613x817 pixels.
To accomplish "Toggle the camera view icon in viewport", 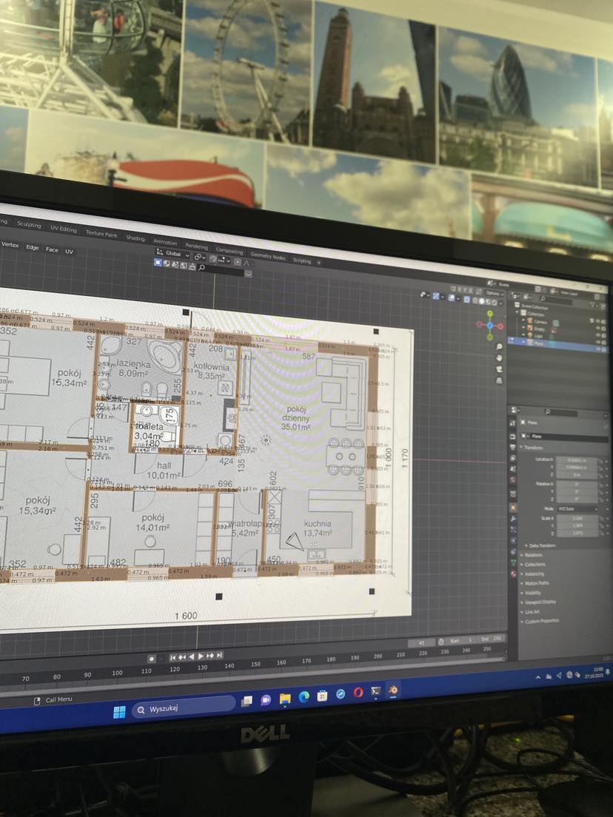I will tap(500, 369).
